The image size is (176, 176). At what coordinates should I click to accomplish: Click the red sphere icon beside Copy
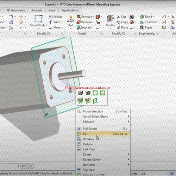point(132,22)
